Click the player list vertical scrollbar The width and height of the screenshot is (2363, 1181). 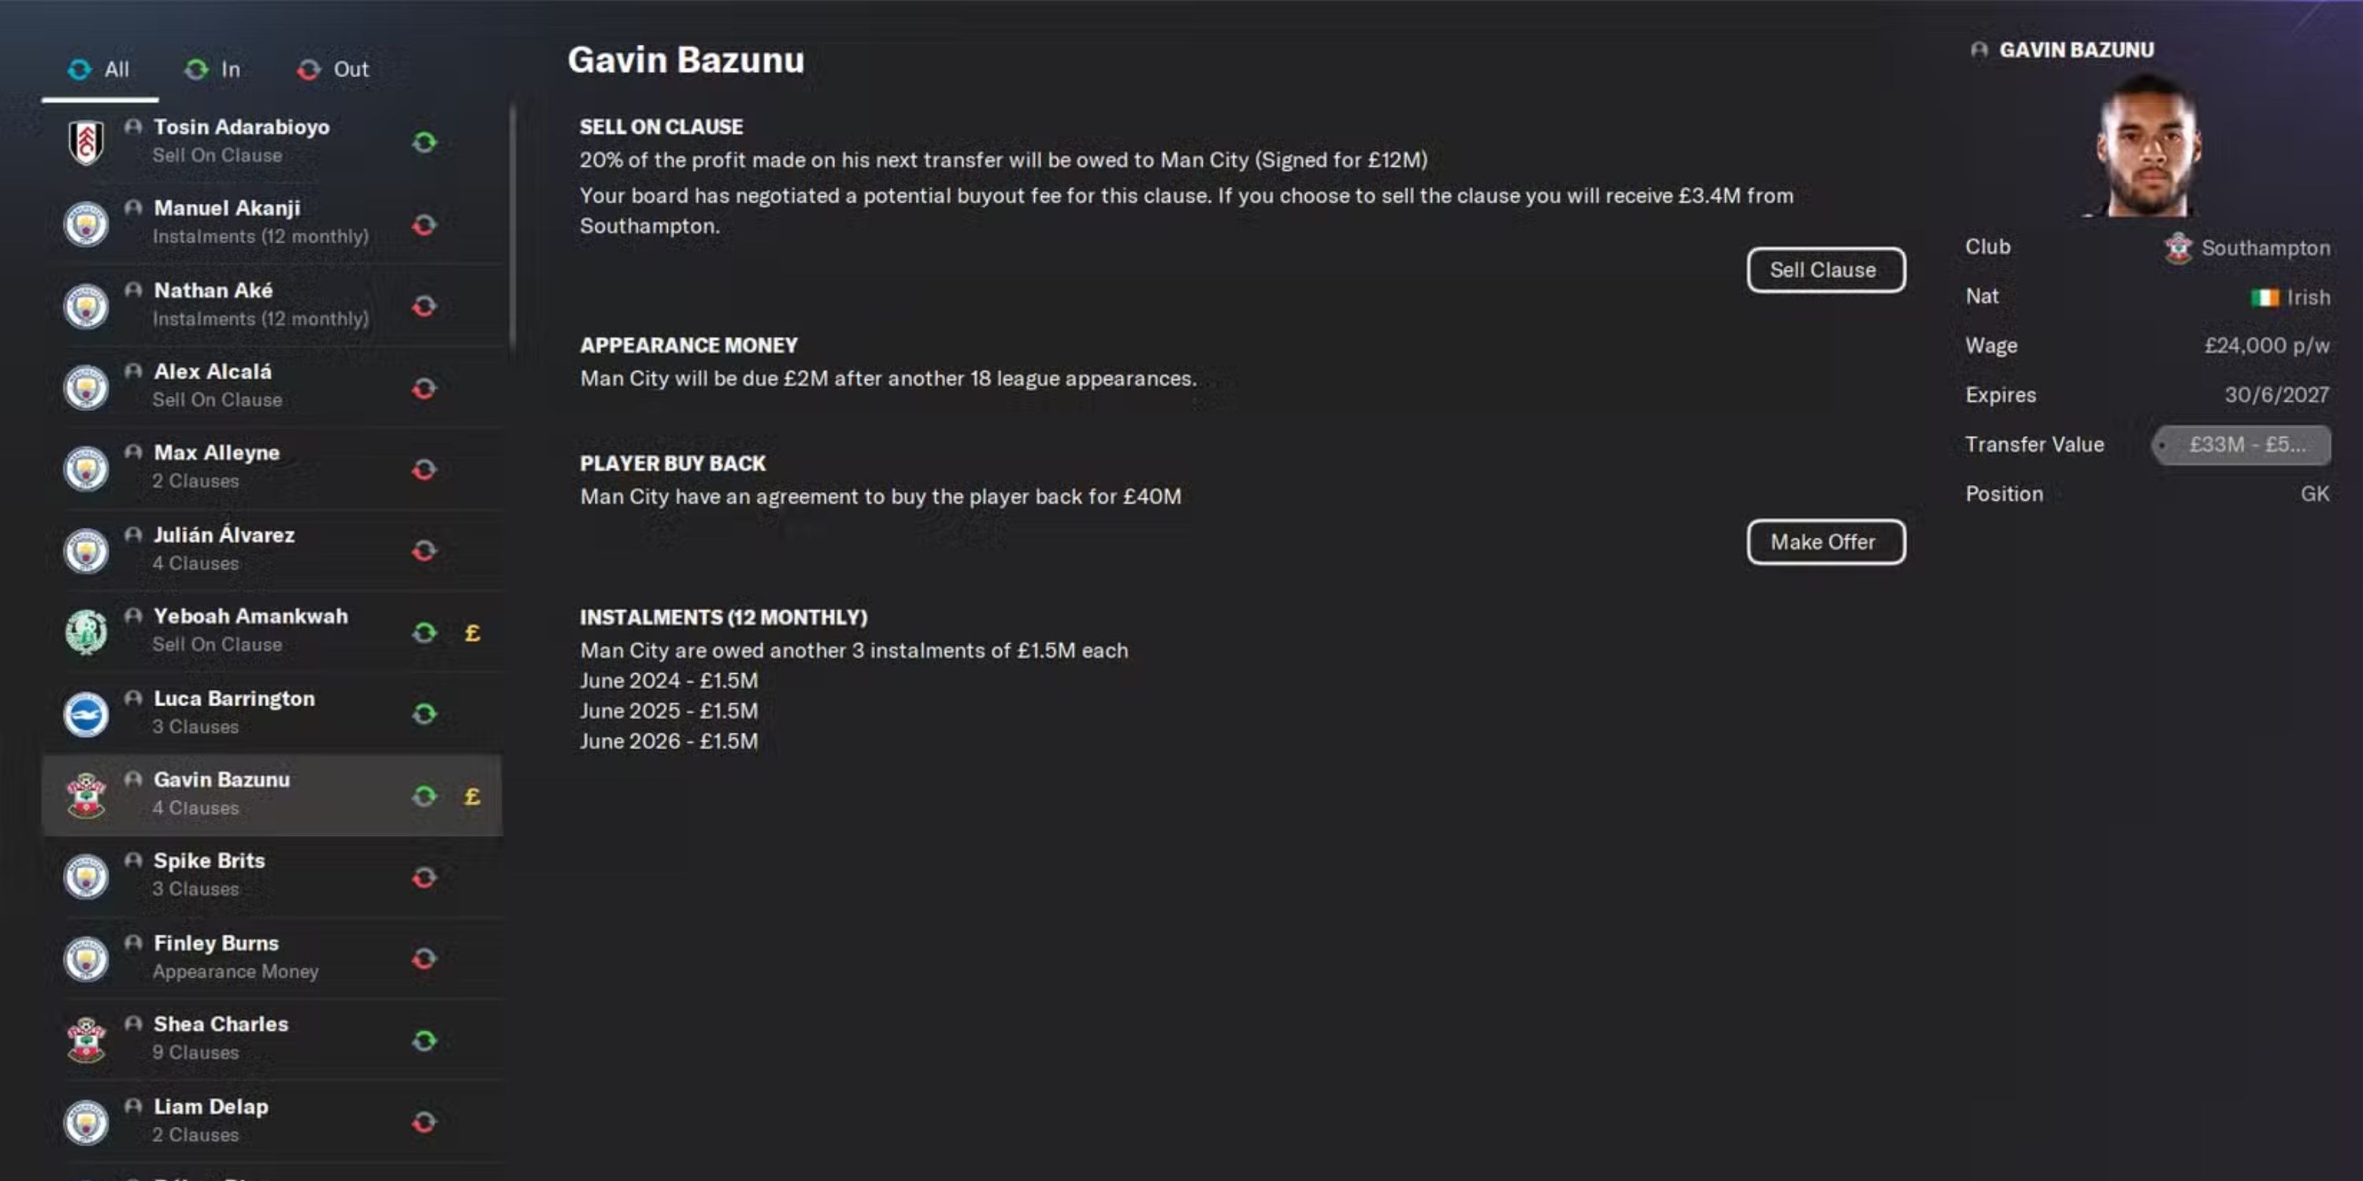click(512, 229)
